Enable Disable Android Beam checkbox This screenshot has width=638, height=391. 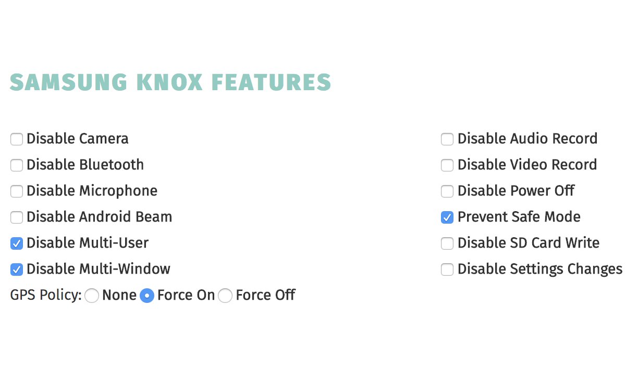point(17,217)
